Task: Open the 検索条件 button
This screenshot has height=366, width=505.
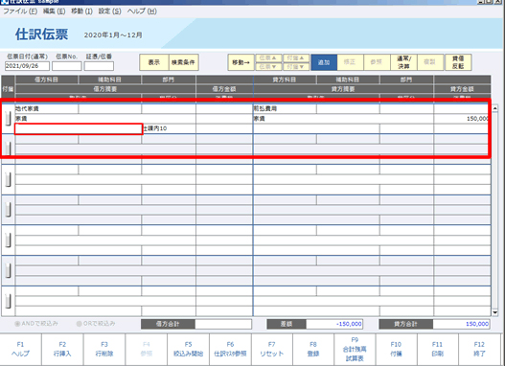Action: (183, 62)
